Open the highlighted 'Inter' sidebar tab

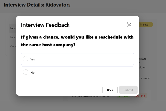pyautogui.click(x=13, y=28)
